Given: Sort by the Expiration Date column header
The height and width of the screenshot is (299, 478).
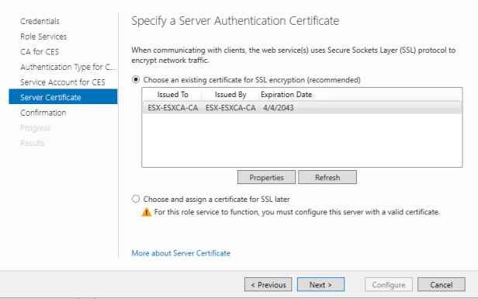Looking at the screenshot, I should [x=286, y=95].
